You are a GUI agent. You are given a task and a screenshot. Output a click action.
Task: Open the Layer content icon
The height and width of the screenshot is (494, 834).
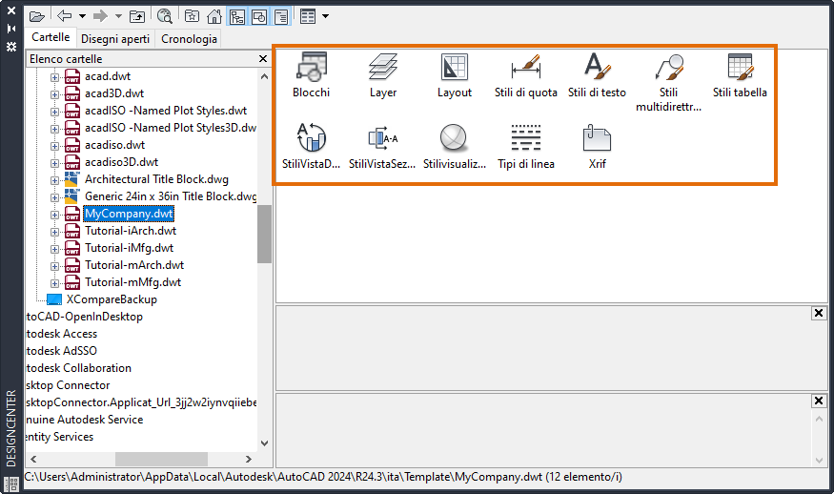point(383,75)
